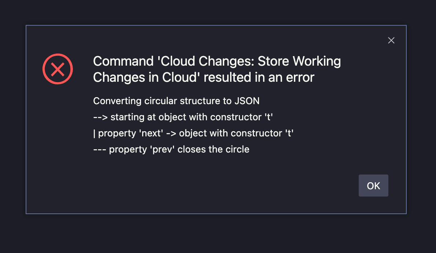This screenshot has height=253, width=436.
Task: Click OK to close the error notification
Action: click(x=373, y=186)
